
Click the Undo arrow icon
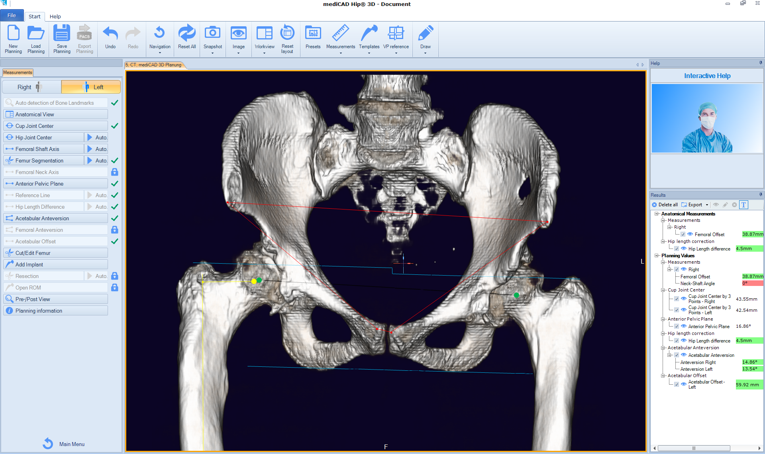(110, 33)
